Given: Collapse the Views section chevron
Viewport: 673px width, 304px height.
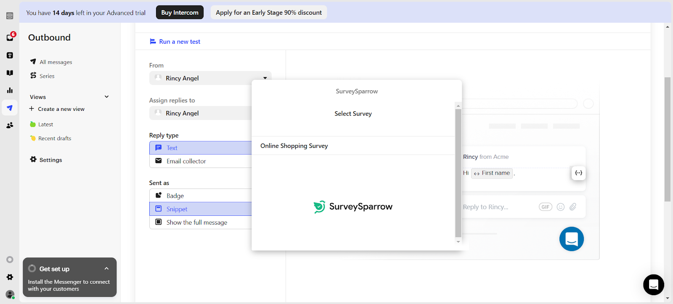Looking at the screenshot, I should point(107,97).
